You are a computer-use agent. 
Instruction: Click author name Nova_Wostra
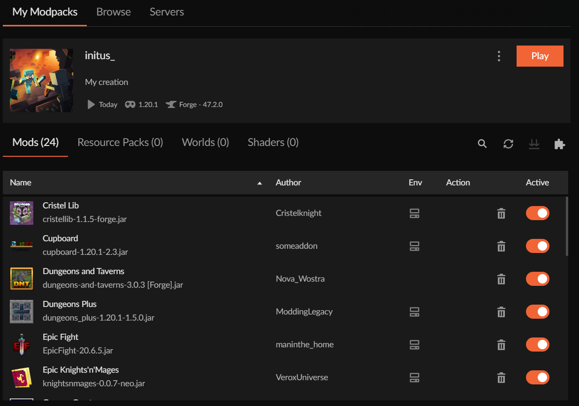[x=300, y=279]
